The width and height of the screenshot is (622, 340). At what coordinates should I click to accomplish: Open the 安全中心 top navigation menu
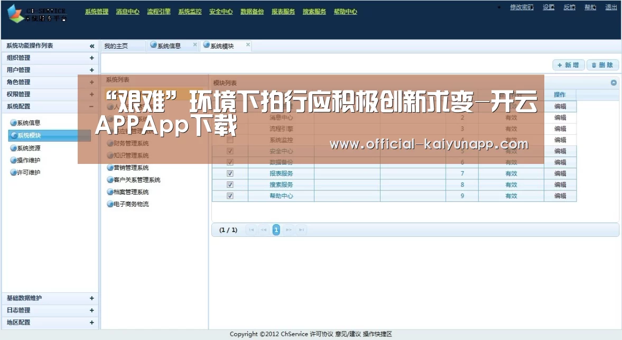point(221,12)
